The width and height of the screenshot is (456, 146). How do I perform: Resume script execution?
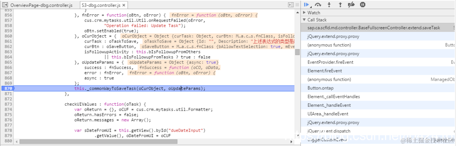click(306, 5)
